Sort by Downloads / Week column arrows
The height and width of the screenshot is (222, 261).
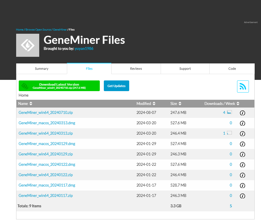[238, 104]
